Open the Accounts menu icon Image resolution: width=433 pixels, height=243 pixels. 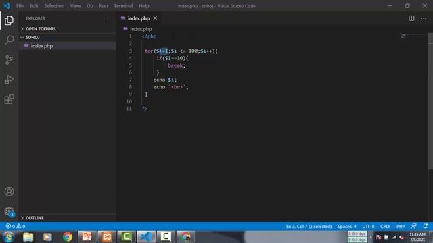[x=9, y=192]
